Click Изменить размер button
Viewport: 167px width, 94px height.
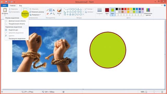click(x=37, y=12)
